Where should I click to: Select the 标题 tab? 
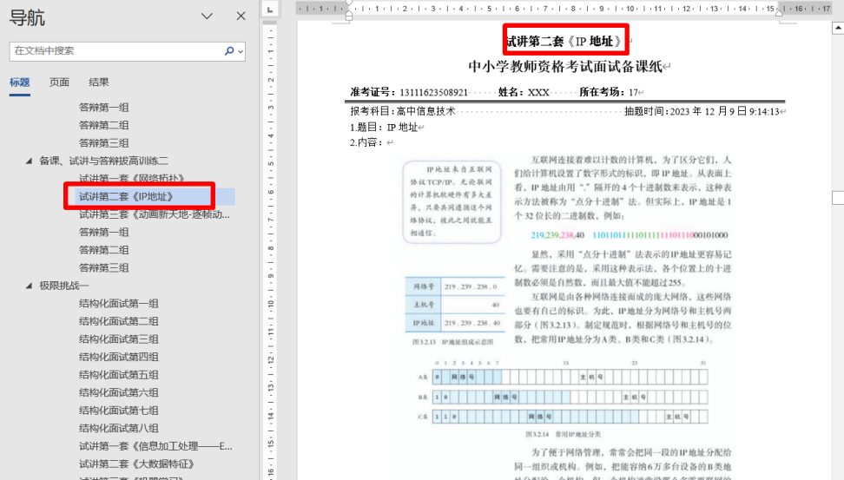pyautogui.click(x=19, y=82)
